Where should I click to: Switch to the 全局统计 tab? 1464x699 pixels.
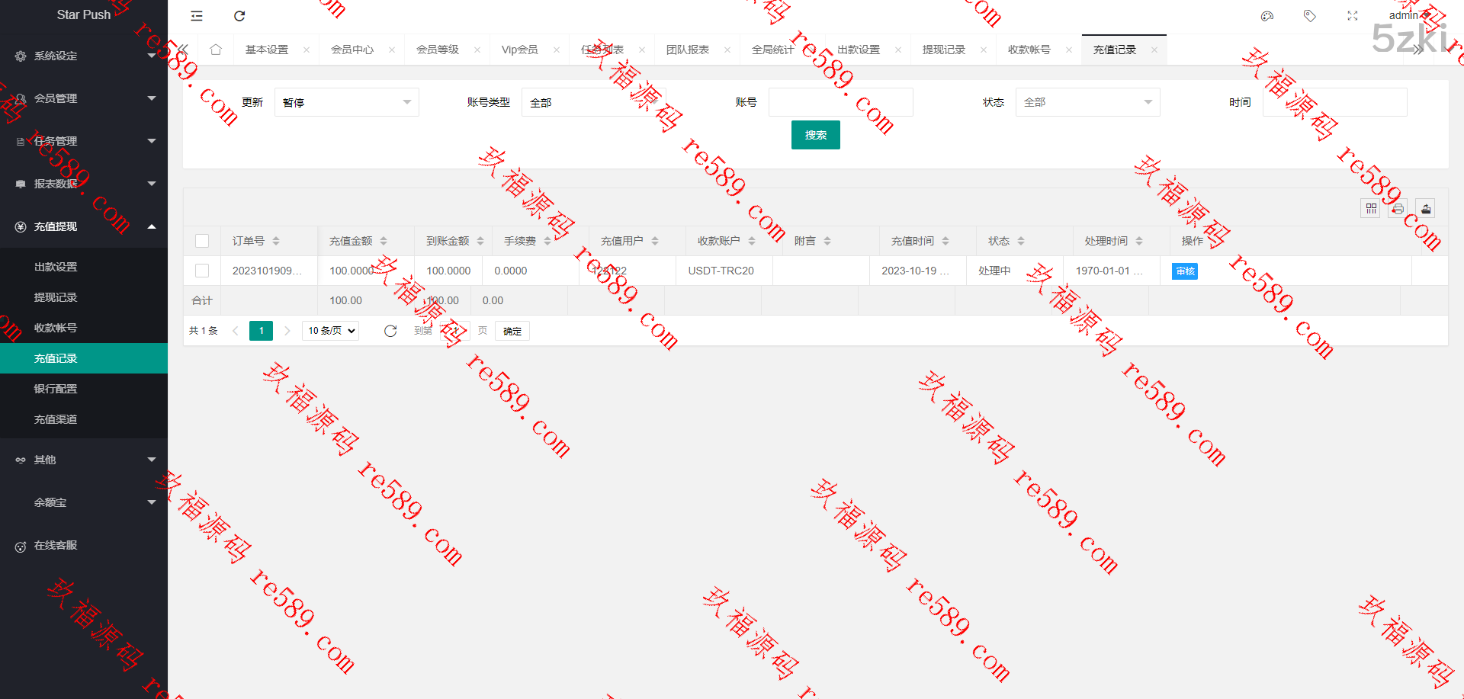tap(773, 50)
